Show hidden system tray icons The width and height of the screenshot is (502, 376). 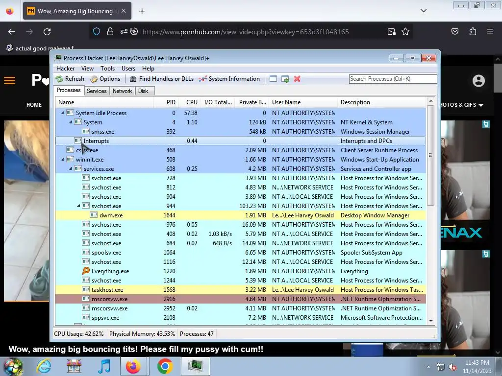point(428,367)
